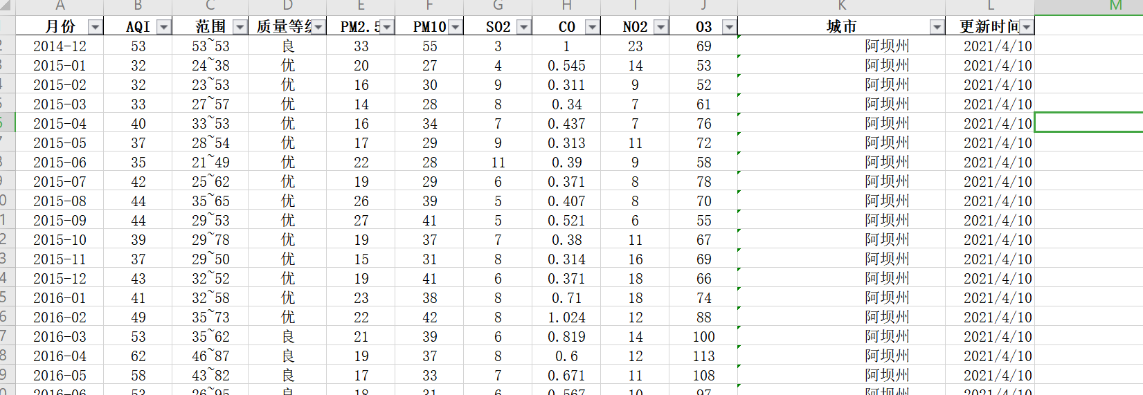Viewport: 1143px width, 395px height.
Task: Select O3 value 113
Action: pos(703,356)
